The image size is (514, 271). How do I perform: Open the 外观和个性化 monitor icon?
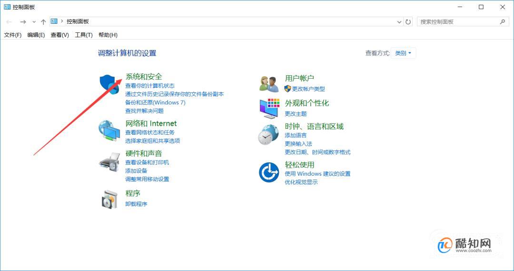pos(269,108)
